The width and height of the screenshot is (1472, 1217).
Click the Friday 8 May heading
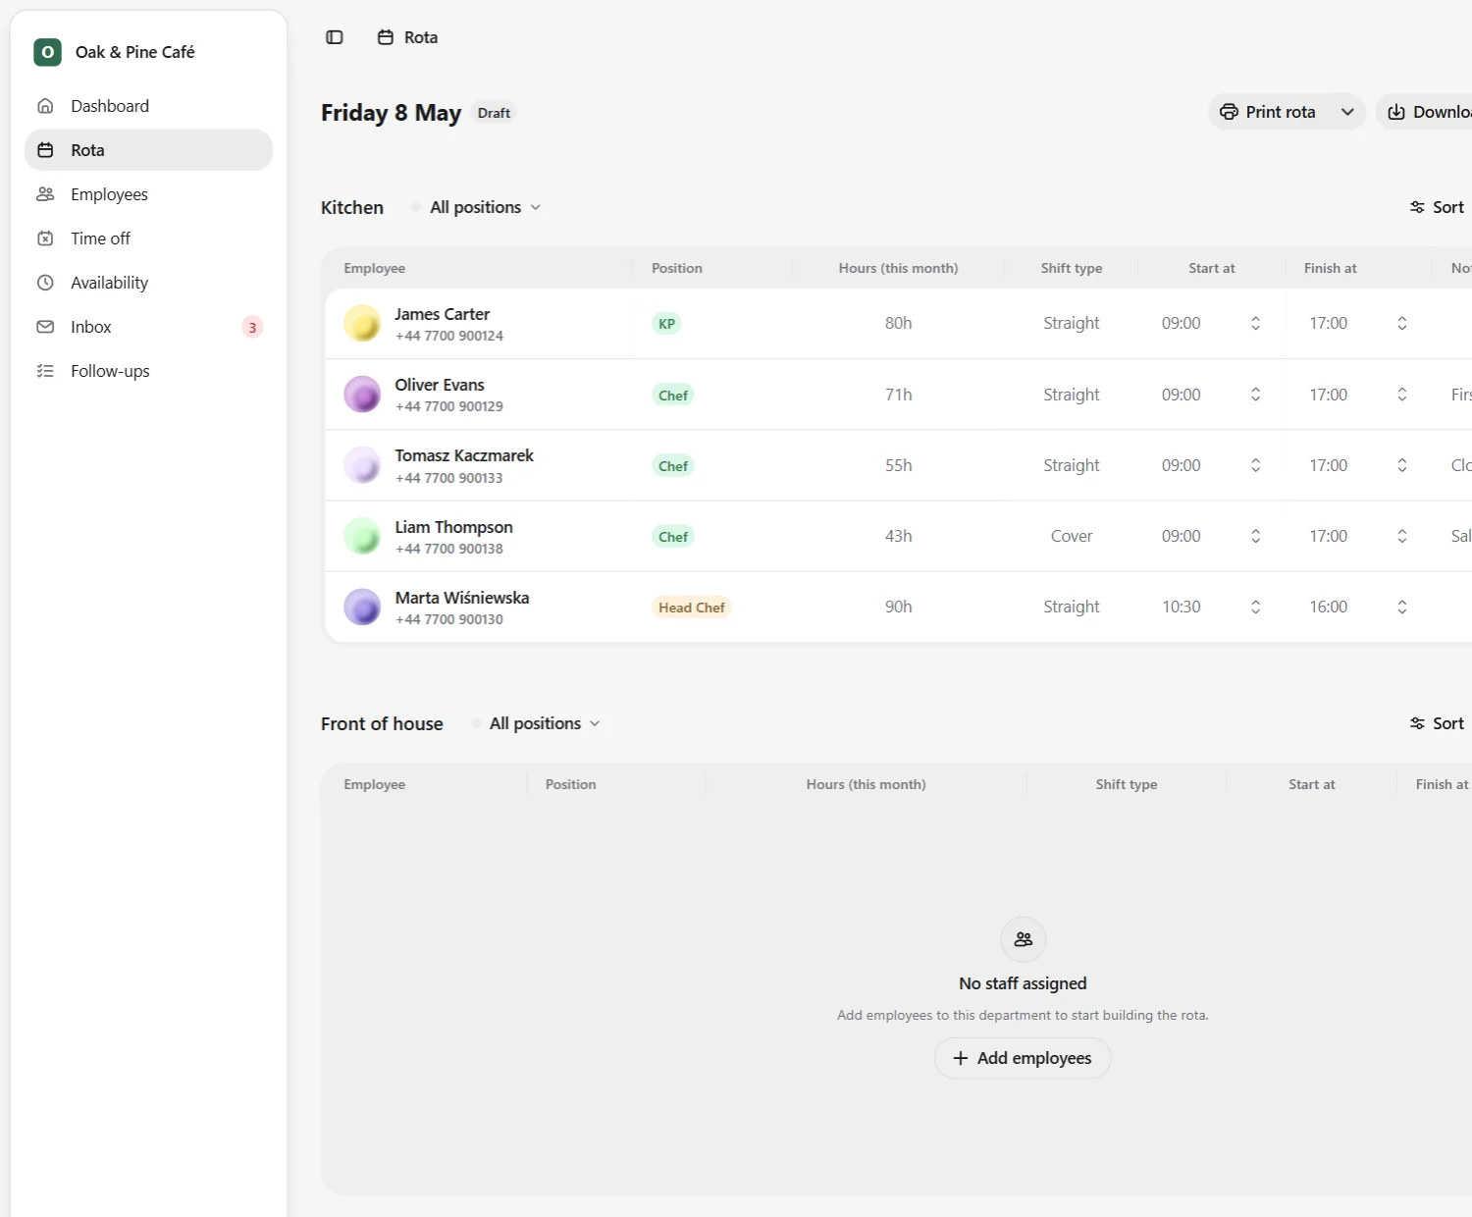pos(391,113)
